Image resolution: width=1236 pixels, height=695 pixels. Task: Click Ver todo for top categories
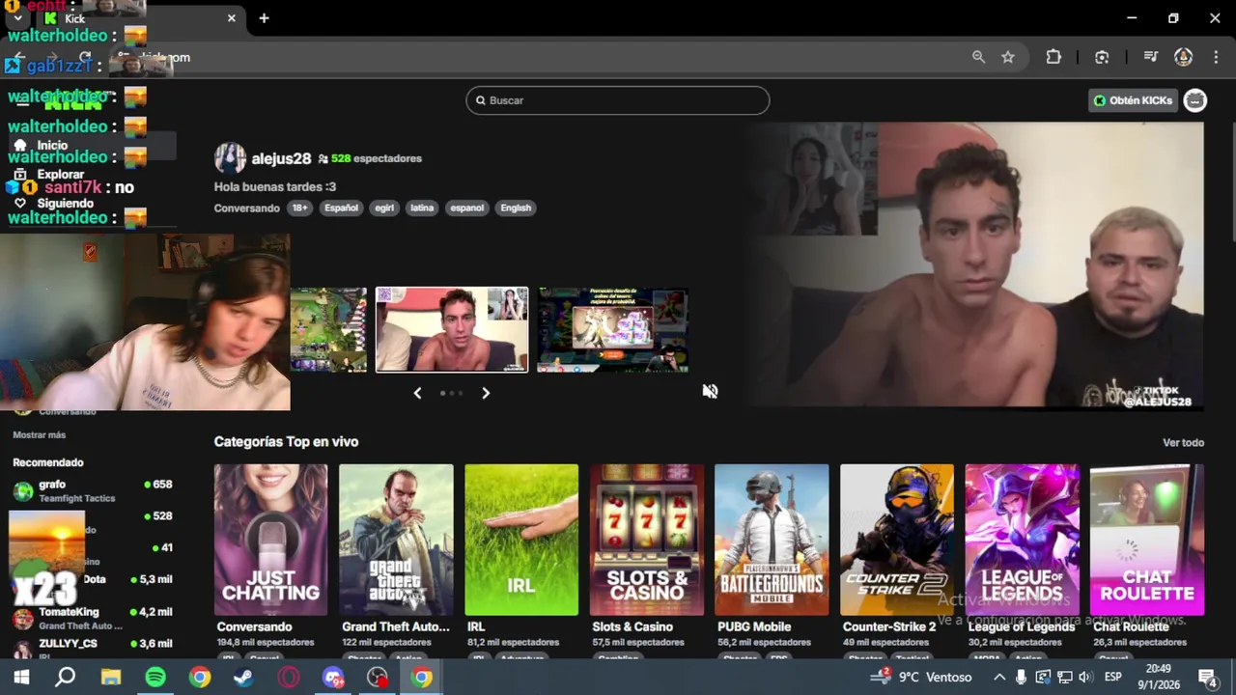1183,442
